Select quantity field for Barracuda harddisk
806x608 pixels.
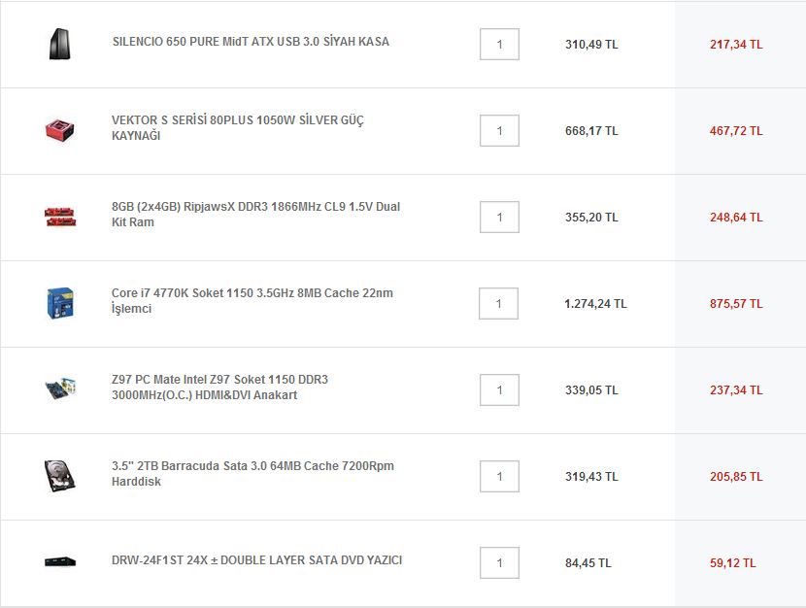pos(499,477)
